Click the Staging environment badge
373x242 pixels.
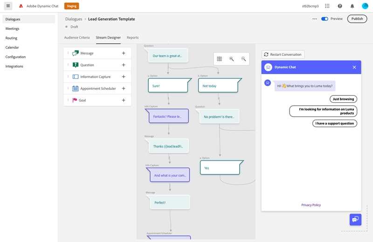tap(72, 6)
